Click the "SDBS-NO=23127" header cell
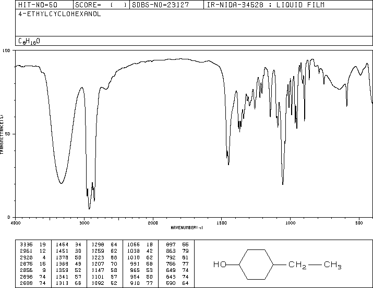373x288 pixels. (166, 5)
